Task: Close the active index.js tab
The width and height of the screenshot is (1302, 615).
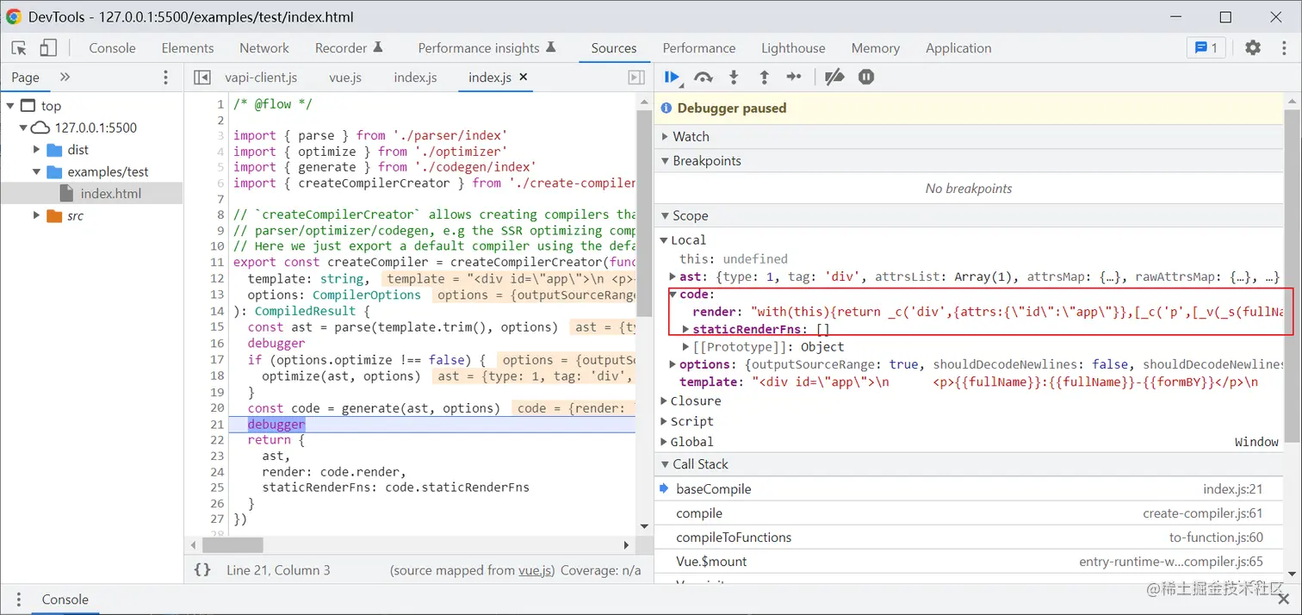Action: click(x=523, y=77)
